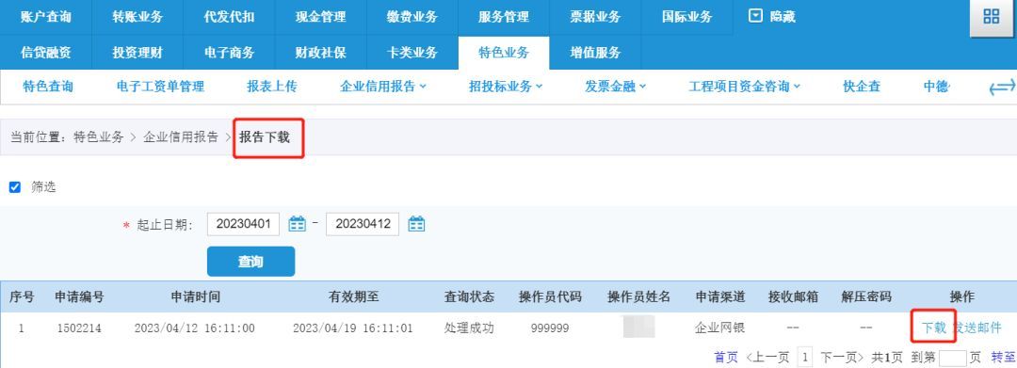Image resolution: width=1017 pixels, height=368 pixels.
Task: Open the 增值服务 tab
Action: coord(595,53)
